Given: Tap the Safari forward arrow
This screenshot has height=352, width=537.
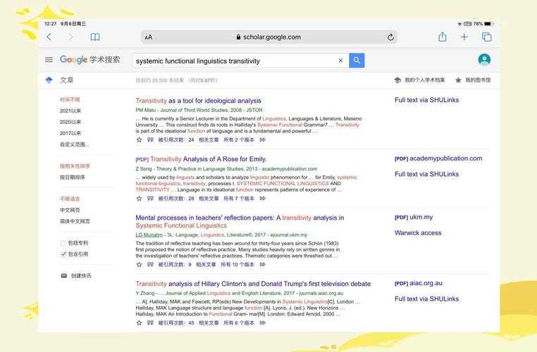Looking at the screenshot, I should click(71, 37).
